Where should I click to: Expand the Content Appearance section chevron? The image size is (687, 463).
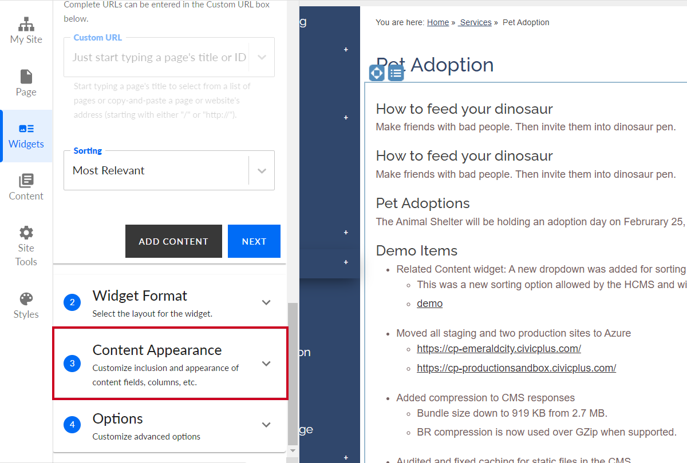click(x=266, y=364)
